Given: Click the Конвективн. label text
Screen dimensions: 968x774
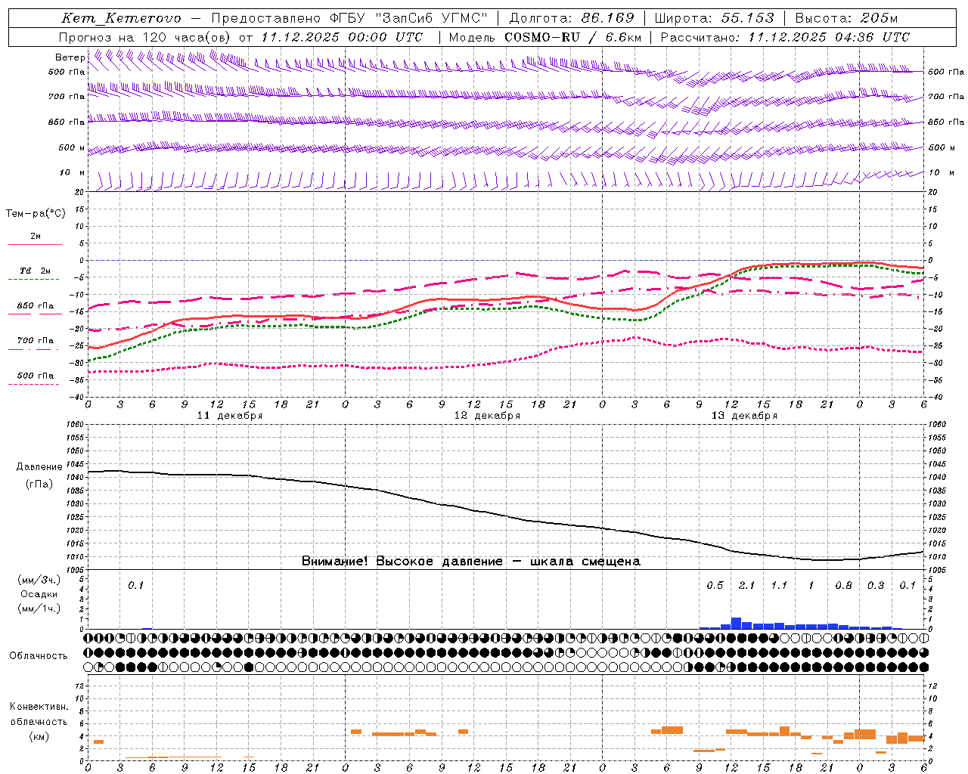Looking at the screenshot, I should 39,707.
